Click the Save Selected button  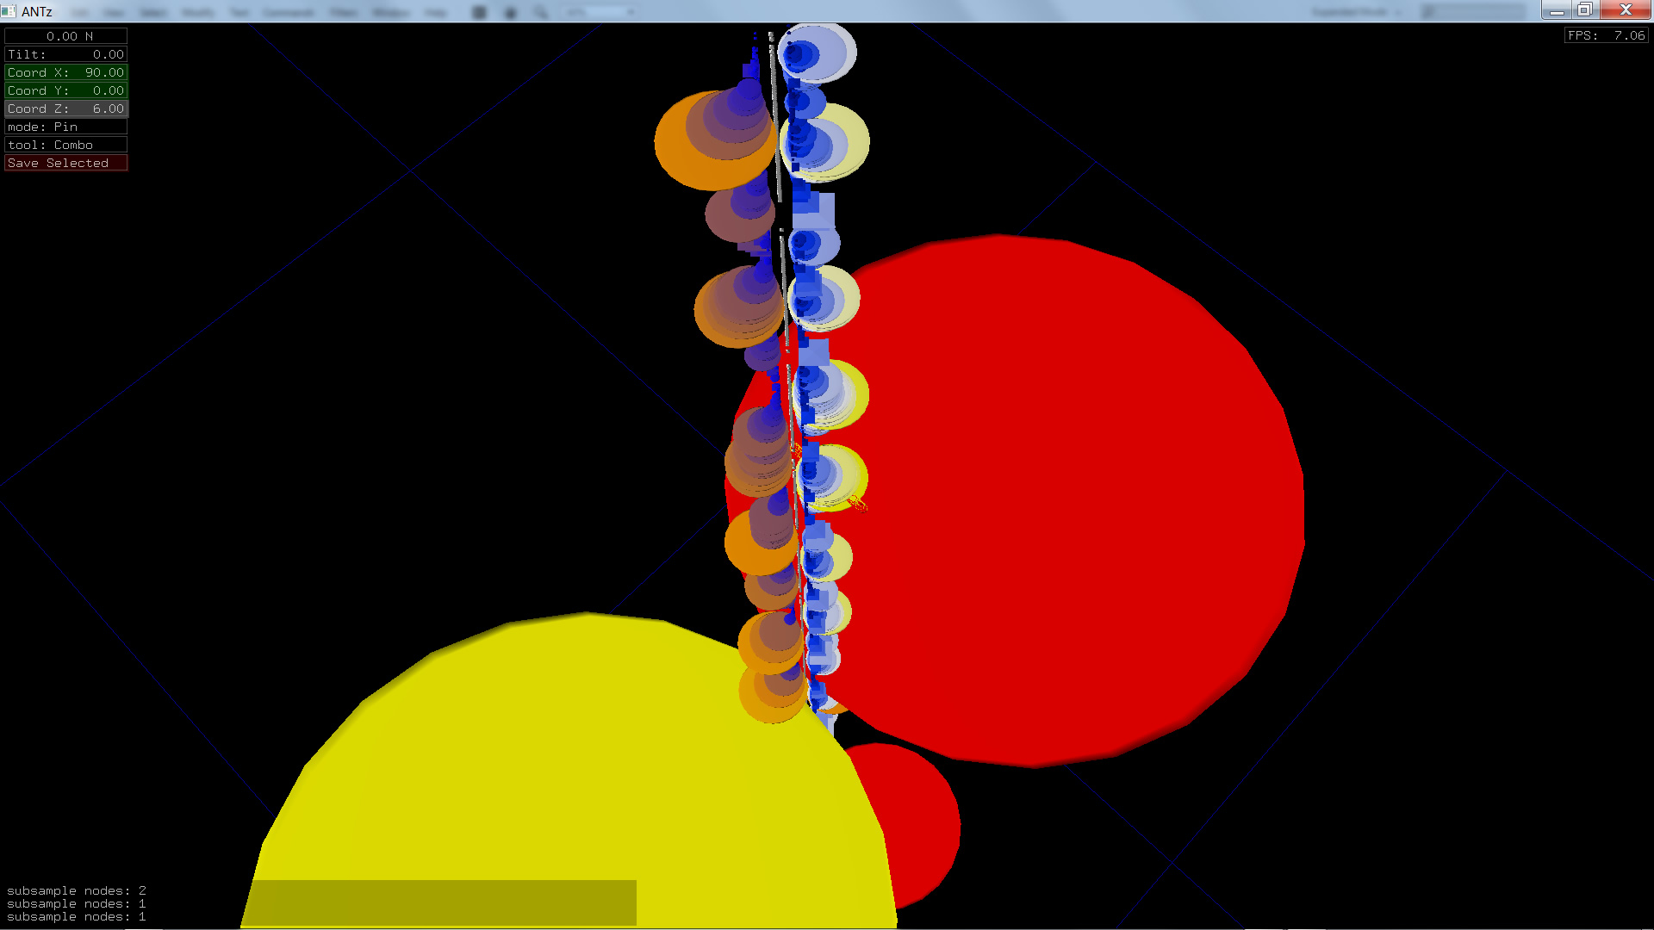click(x=65, y=163)
